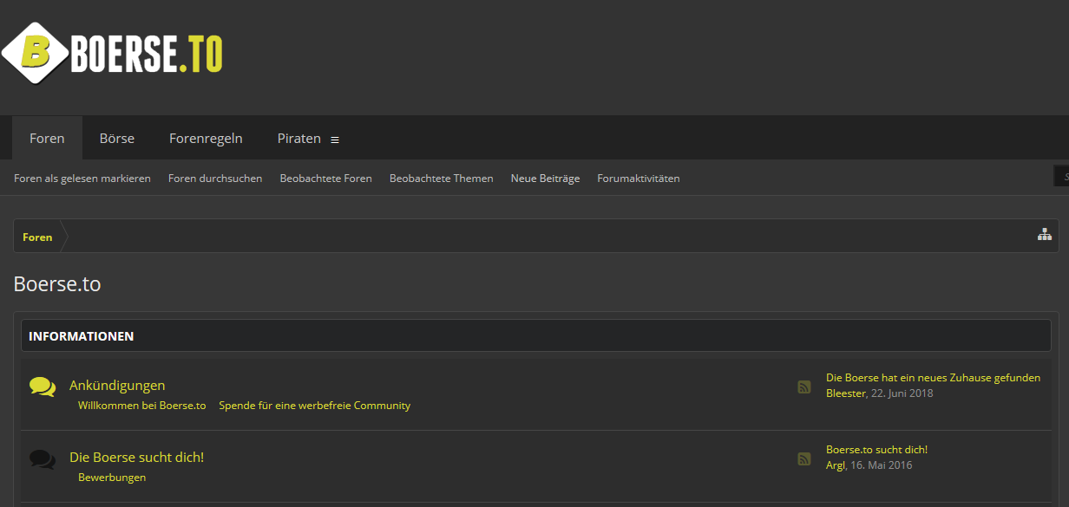Click the Boerse.to page heading
Screen dimensions: 1069x507
57,283
